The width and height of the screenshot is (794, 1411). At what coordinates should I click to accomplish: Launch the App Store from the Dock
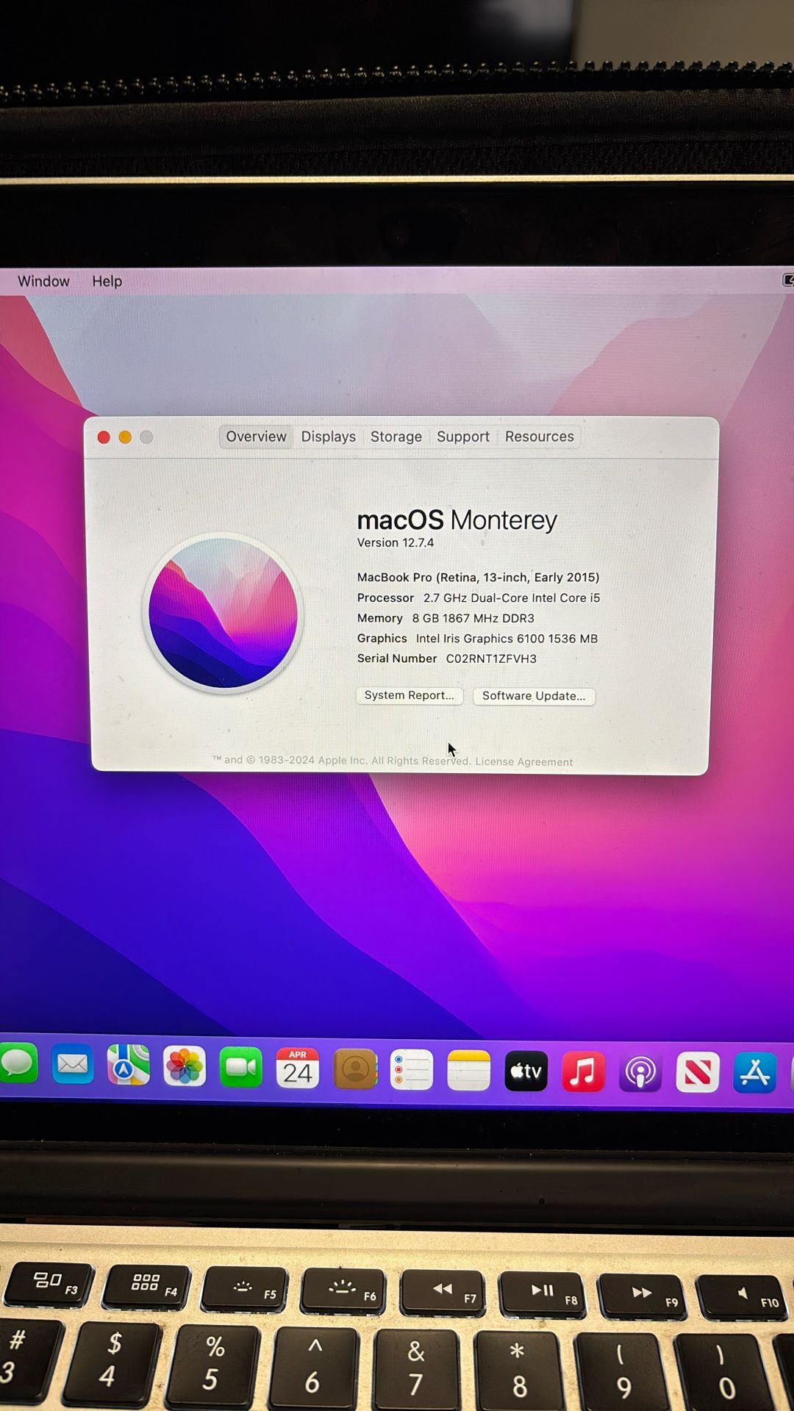click(x=755, y=1073)
